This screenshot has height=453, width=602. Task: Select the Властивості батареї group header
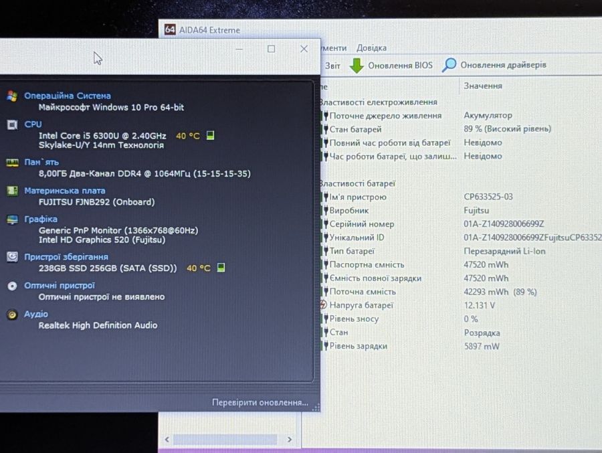[x=358, y=183]
